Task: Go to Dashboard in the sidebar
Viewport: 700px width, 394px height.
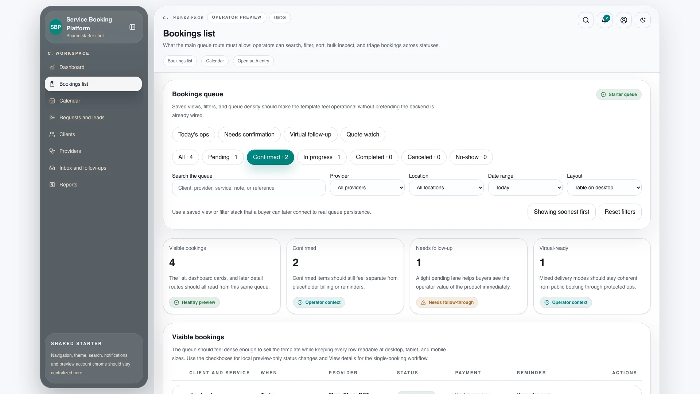Action: click(x=93, y=67)
